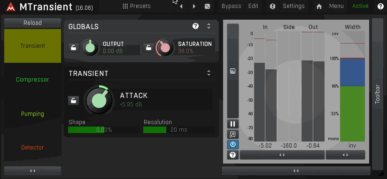This screenshot has width=387, height=179.
Task: Select the Compressor device tab
Action: tap(32, 80)
